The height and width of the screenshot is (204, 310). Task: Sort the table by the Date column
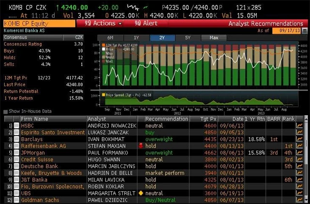click(x=237, y=119)
